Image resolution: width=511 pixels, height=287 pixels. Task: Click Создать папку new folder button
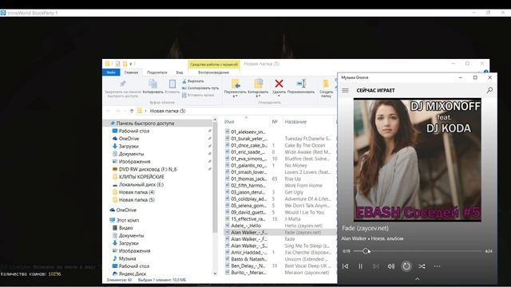[x=326, y=88]
